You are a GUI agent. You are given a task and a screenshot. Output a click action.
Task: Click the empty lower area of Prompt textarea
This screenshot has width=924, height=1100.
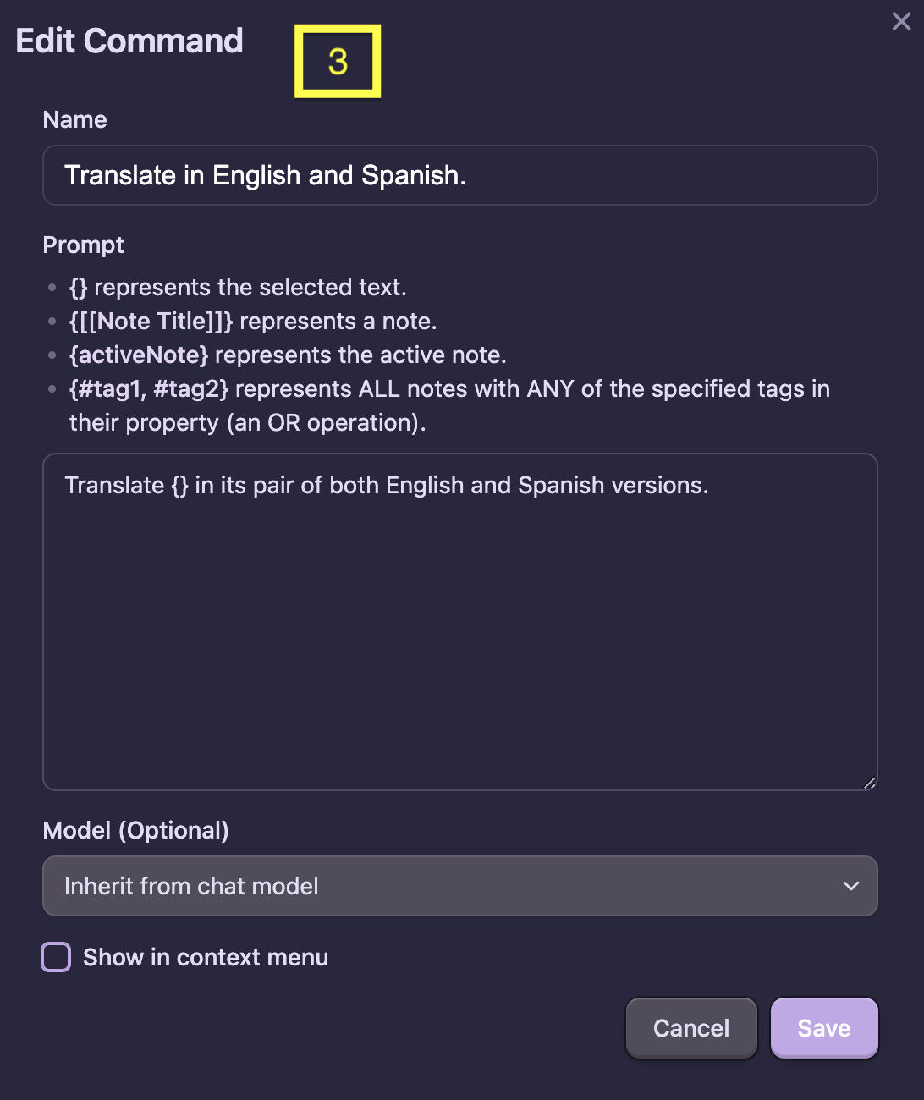[459, 660]
